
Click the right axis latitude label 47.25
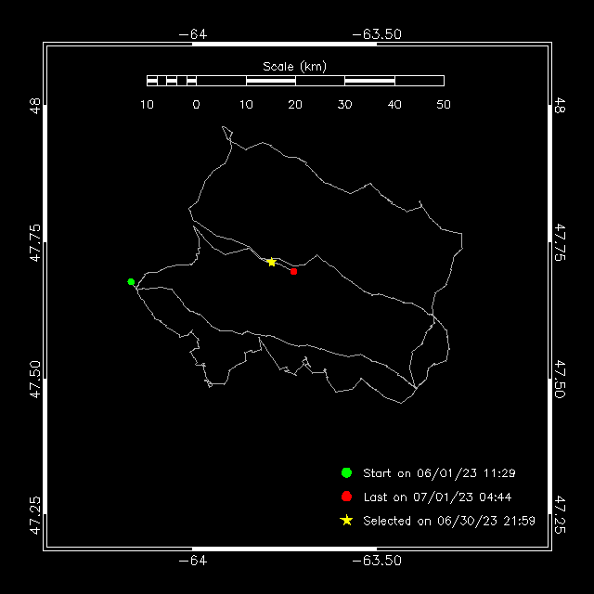[x=560, y=515]
